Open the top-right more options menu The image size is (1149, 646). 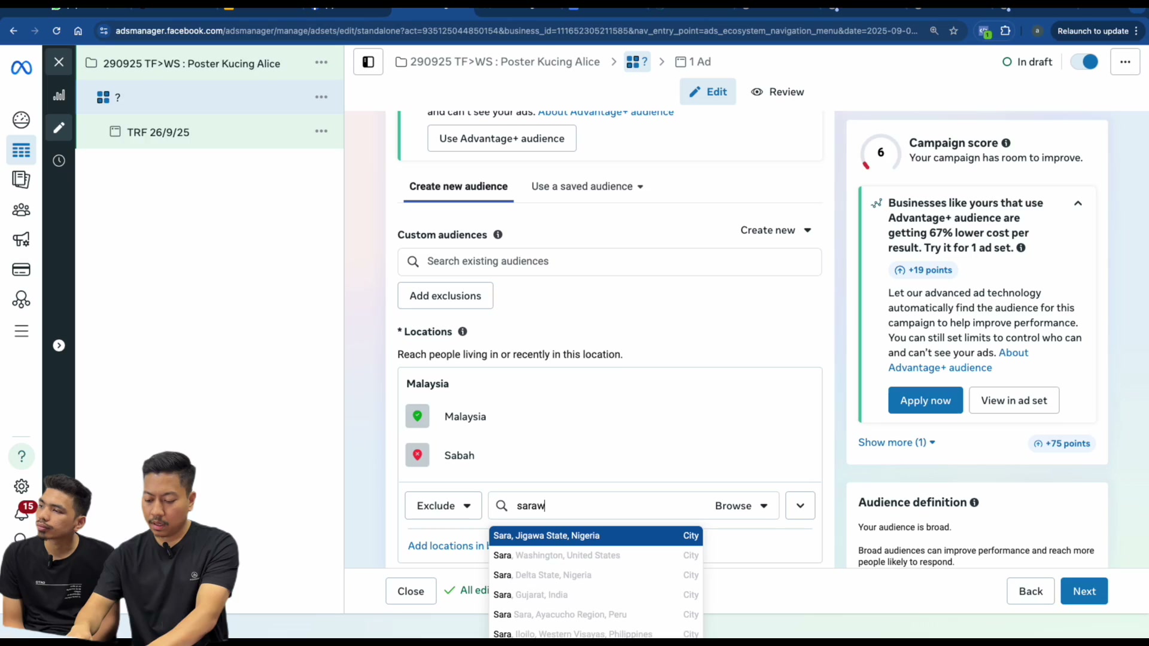coord(1125,62)
